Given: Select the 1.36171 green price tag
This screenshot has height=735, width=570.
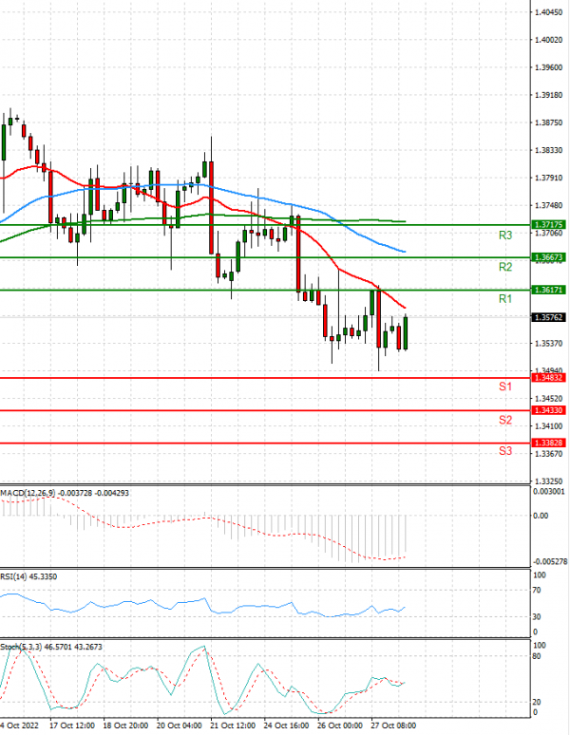Looking at the screenshot, I should (548, 291).
